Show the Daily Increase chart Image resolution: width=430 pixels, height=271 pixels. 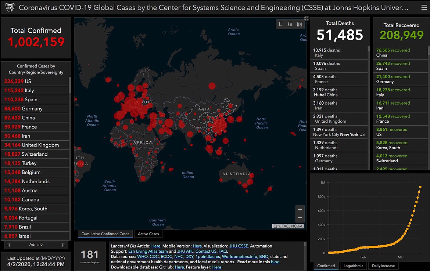(383, 266)
